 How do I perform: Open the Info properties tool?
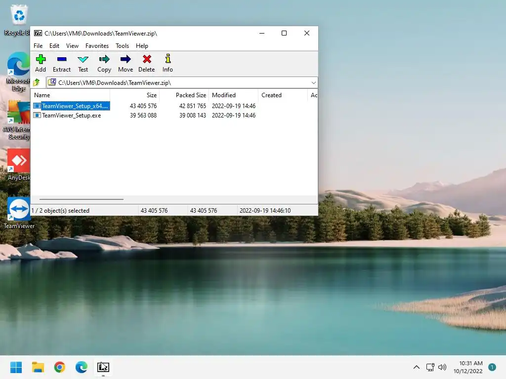[x=168, y=63]
